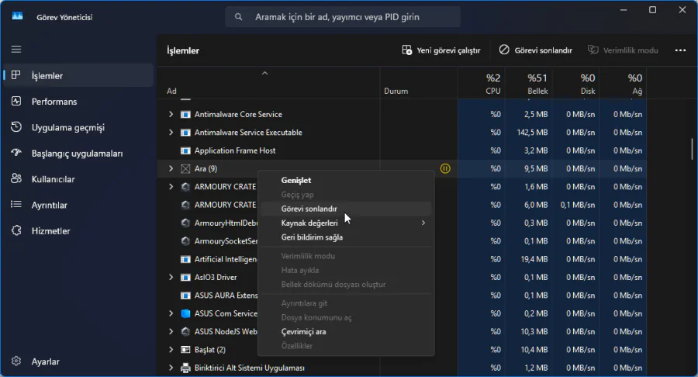The height and width of the screenshot is (377, 698).
Task: Click the Hizmetler puzzle icon
Action: [x=16, y=230]
